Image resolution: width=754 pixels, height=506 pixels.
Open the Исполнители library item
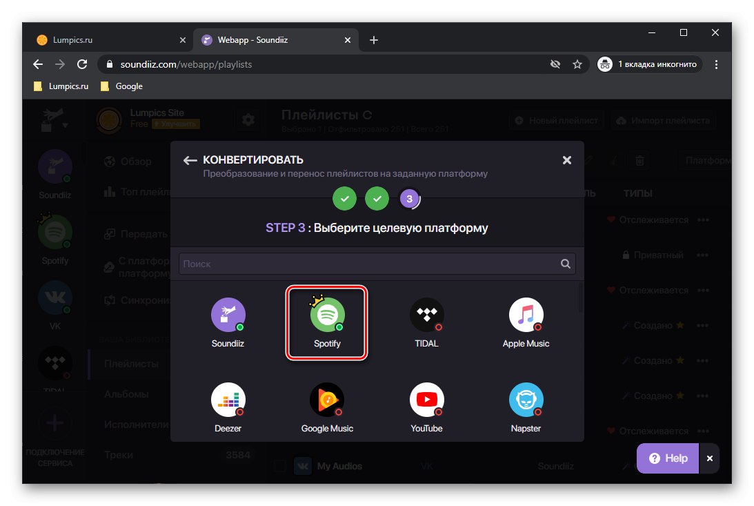click(137, 425)
